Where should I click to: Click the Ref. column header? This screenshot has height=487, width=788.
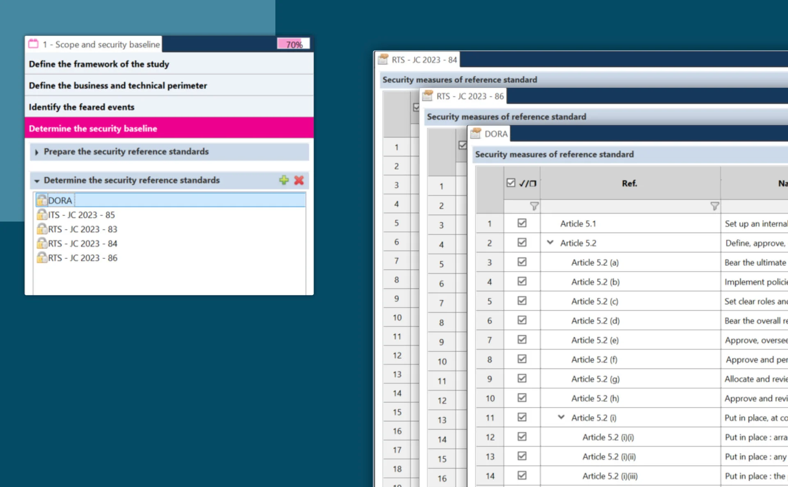630,183
